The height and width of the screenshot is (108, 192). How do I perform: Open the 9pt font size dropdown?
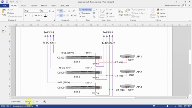tap(47, 11)
